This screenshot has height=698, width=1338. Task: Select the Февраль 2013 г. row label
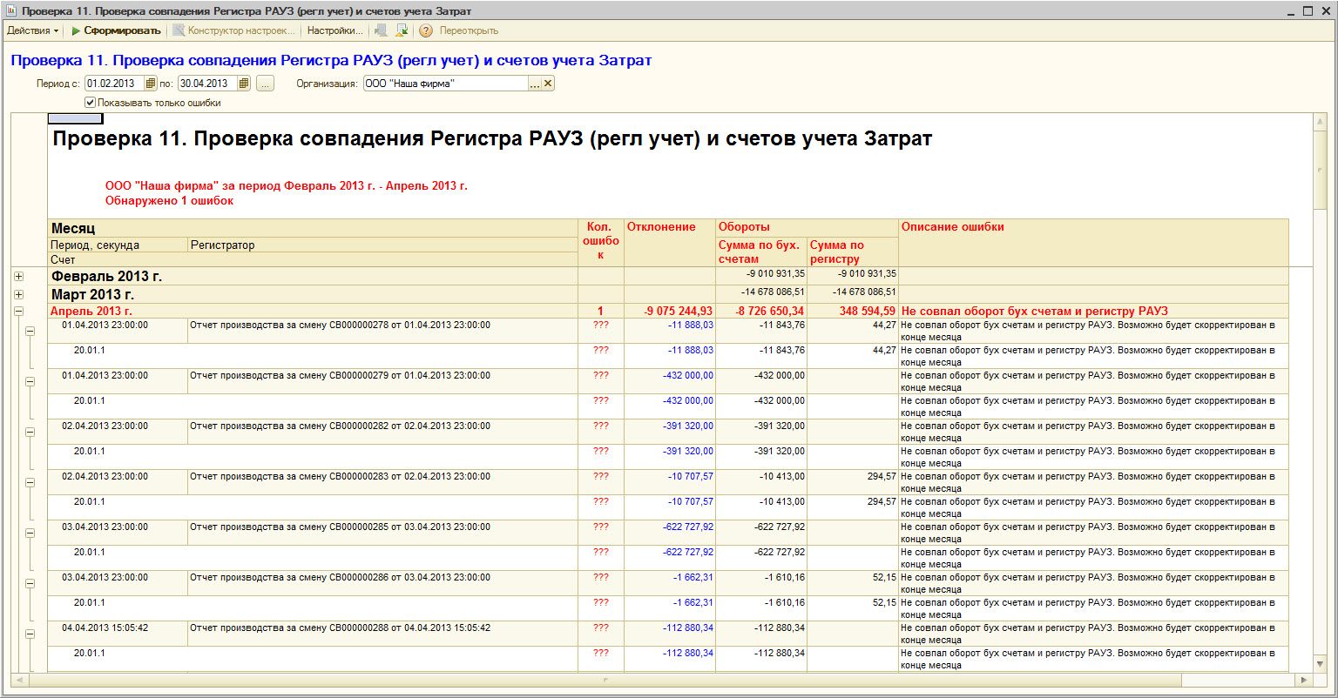tap(106, 277)
